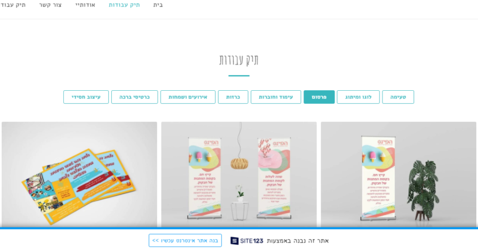This screenshot has height=249, width=478.
Task: Open the yellow flyers thumbnail
Action: point(79,174)
